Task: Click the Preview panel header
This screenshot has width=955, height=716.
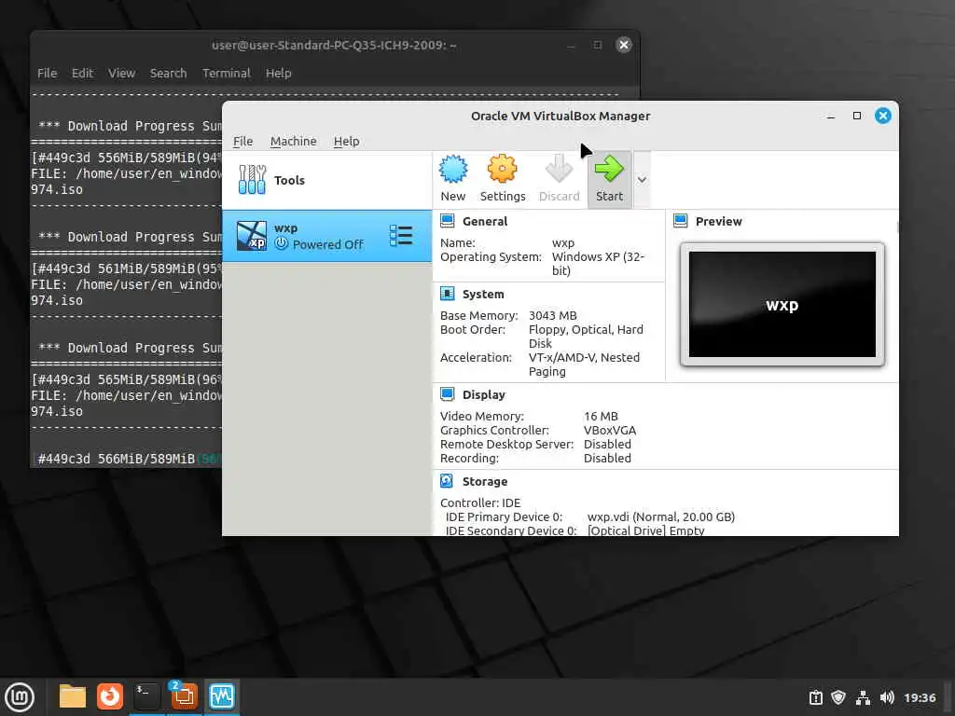Action: 718,222
